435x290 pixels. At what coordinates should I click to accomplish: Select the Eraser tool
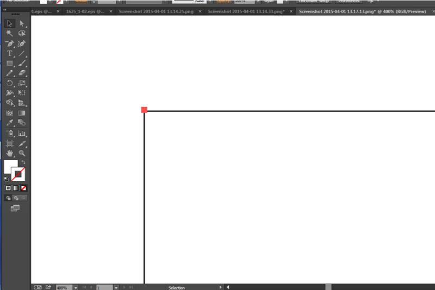[x=22, y=73]
